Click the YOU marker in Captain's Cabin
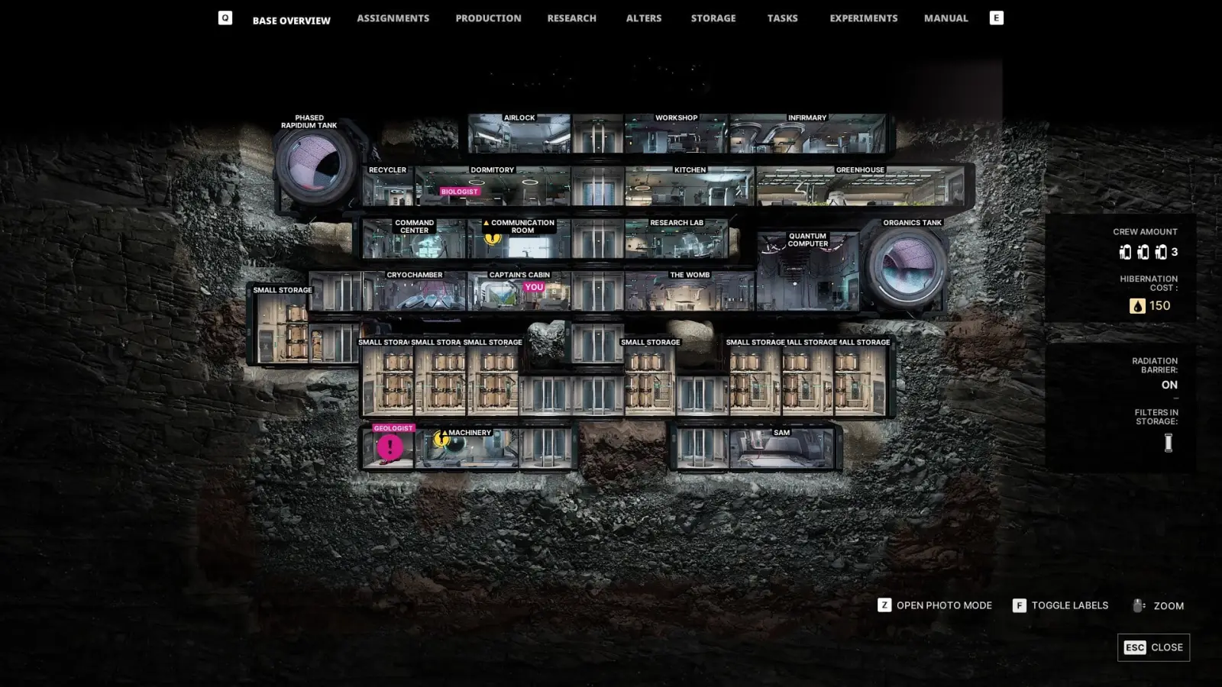Screen dimensions: 1222x687 (534, 287)
